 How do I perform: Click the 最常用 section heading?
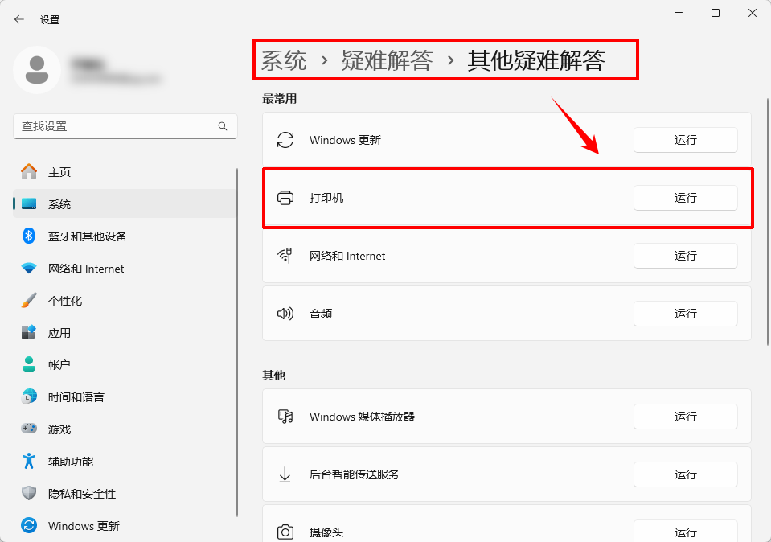279,99
